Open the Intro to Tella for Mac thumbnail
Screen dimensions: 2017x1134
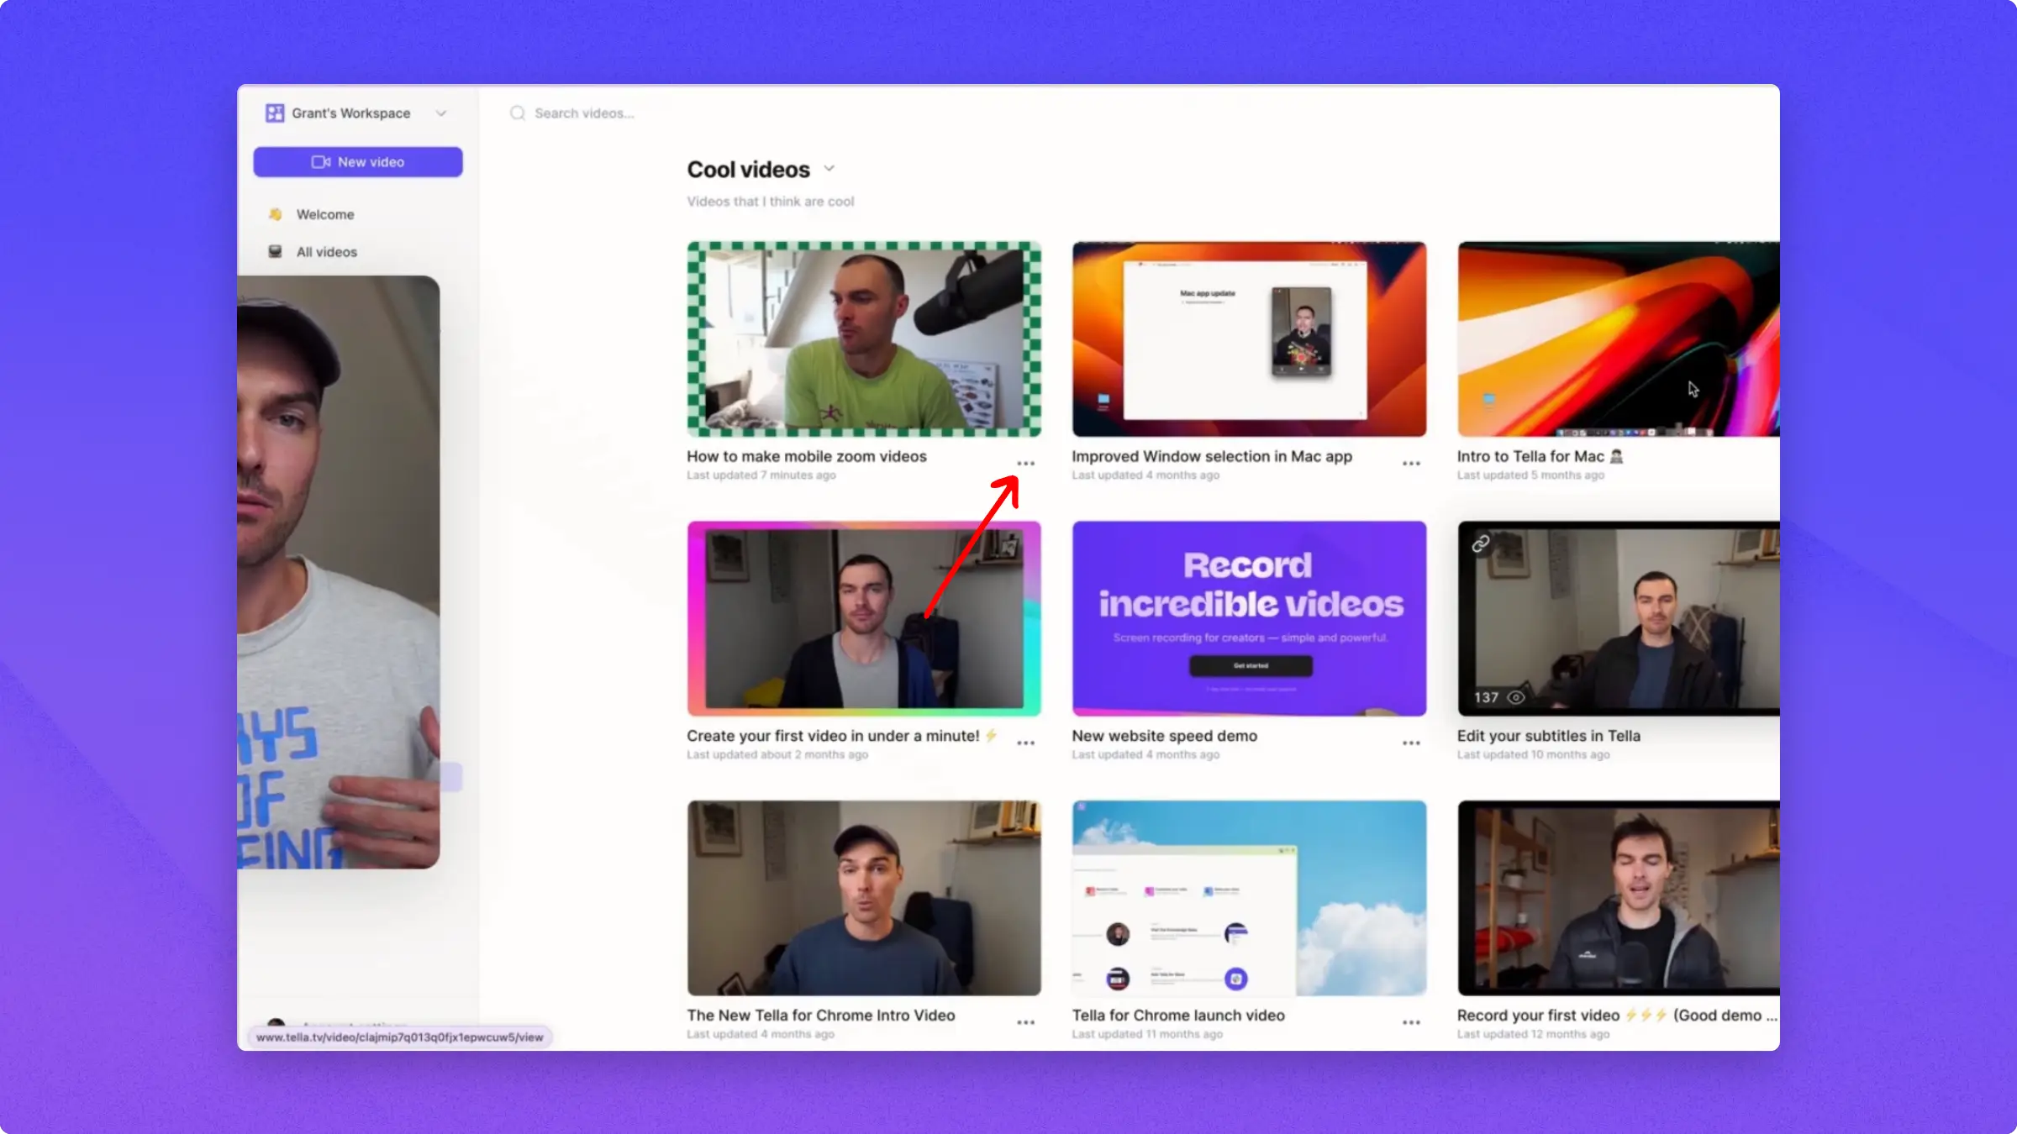[1619, 339]
